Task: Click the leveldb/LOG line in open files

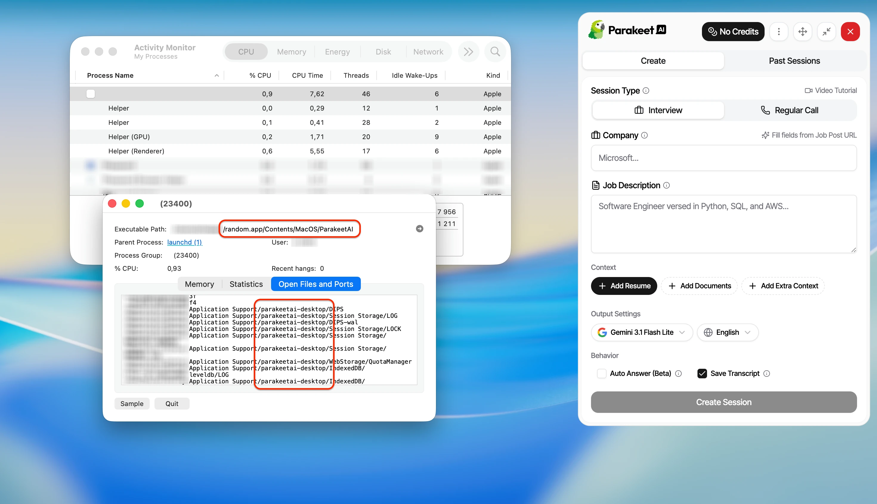Action: pyautogui.click(x=209, y=374)
